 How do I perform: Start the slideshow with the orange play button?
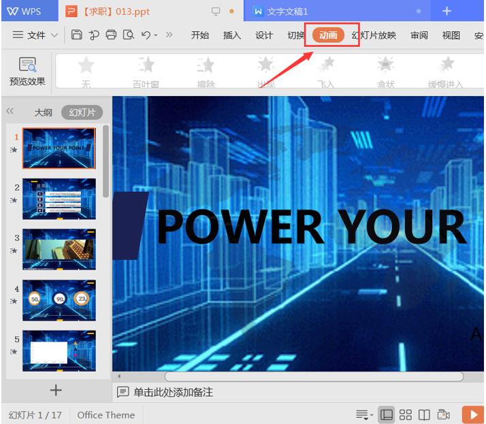coord(473,414)
